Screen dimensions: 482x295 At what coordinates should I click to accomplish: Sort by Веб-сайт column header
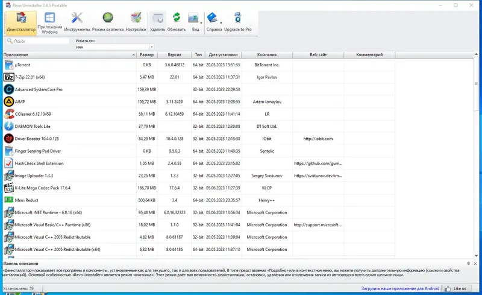[x=318, y=55]
